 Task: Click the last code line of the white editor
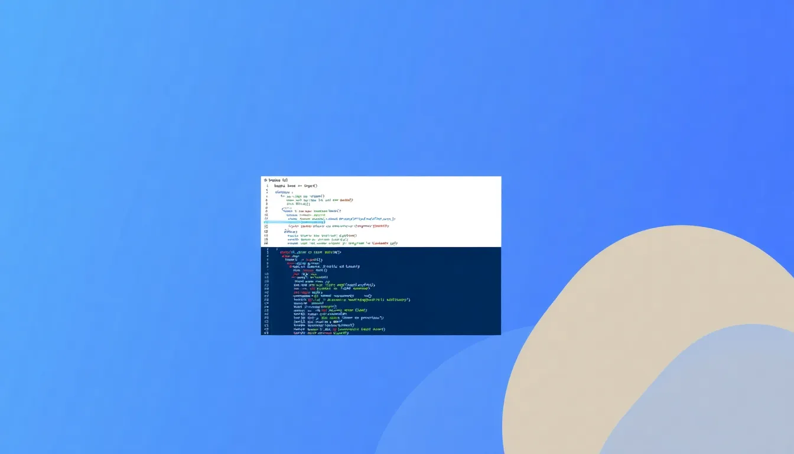click(343, 243)
